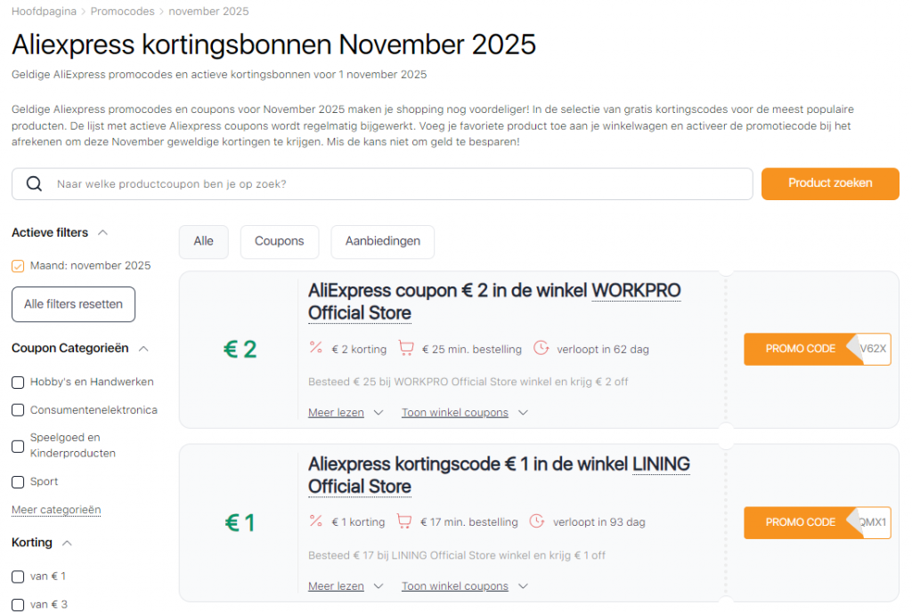Click the search magnifier icon

35,184
